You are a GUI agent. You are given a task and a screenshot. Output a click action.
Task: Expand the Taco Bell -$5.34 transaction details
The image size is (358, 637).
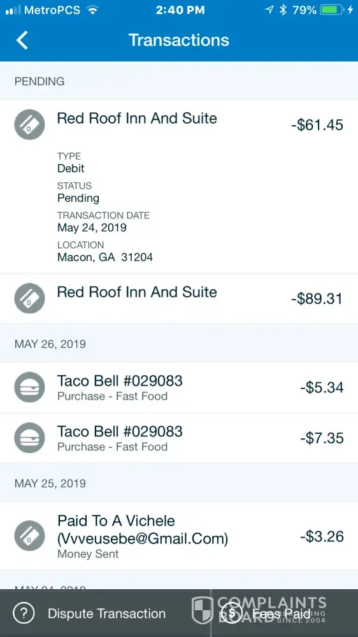point(179,387)
